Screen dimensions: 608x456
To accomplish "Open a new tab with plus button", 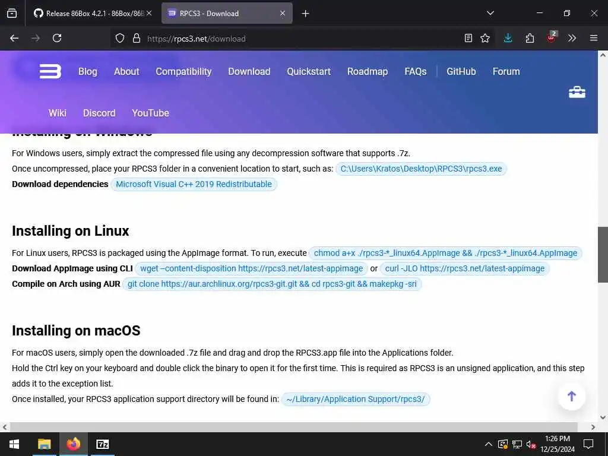I will pyautogui.click(x=306, y=14).
